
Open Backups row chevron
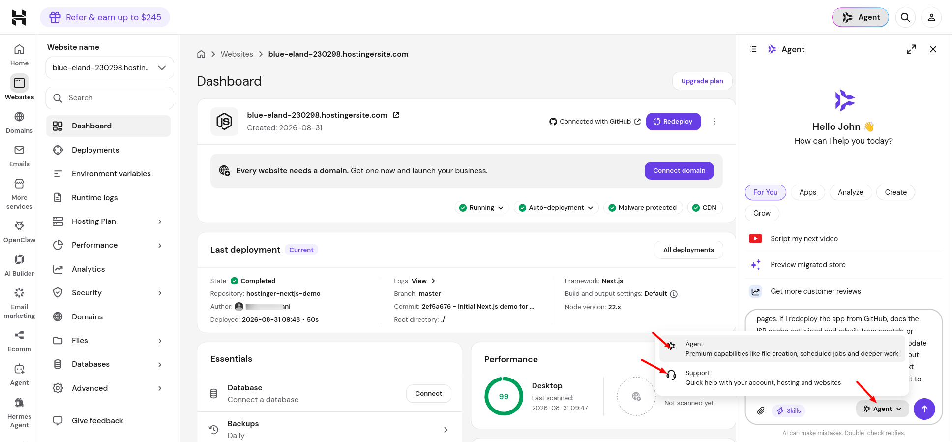tap(446, 430)
